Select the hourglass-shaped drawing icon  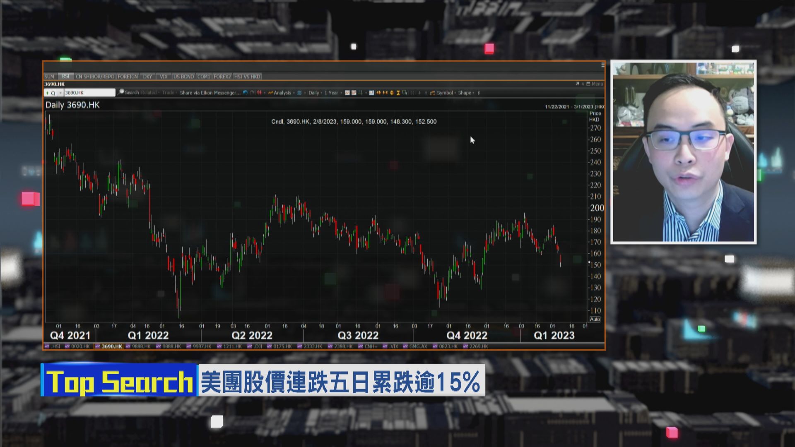tap(398, 93)
